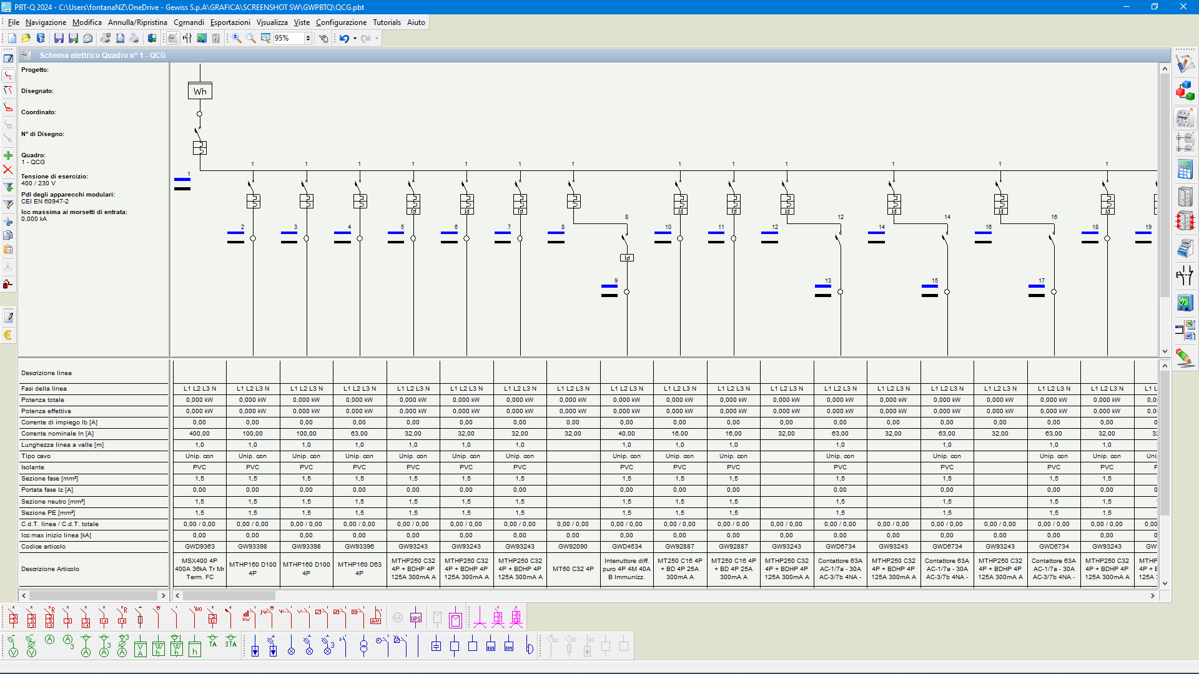1199x674 pixels.
Task: Insert the BIO switch symbol
Action: 194,618
